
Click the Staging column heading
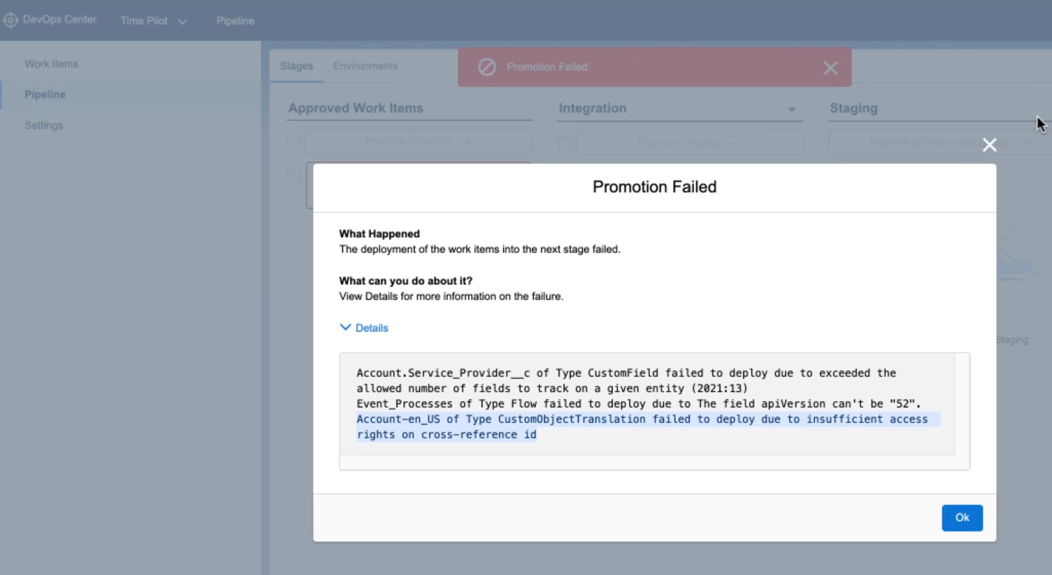tap(853, 108)
